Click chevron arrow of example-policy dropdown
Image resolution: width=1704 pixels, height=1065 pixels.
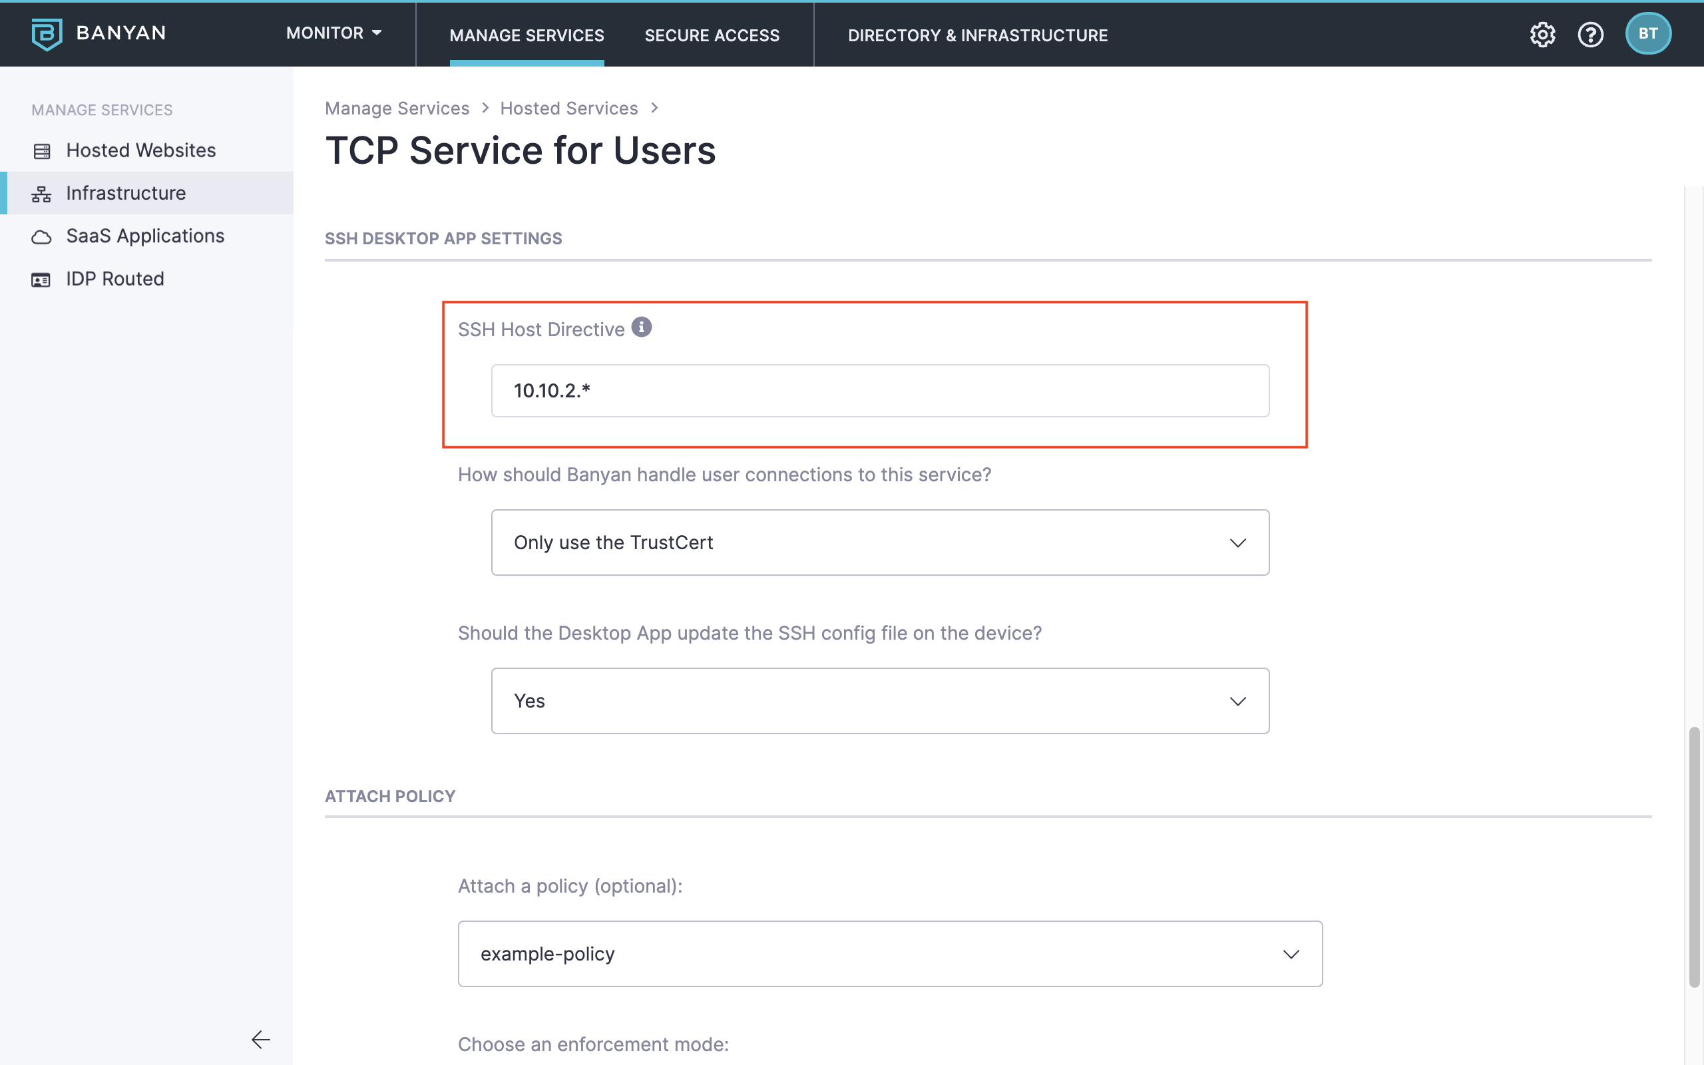coord(1291,955)
